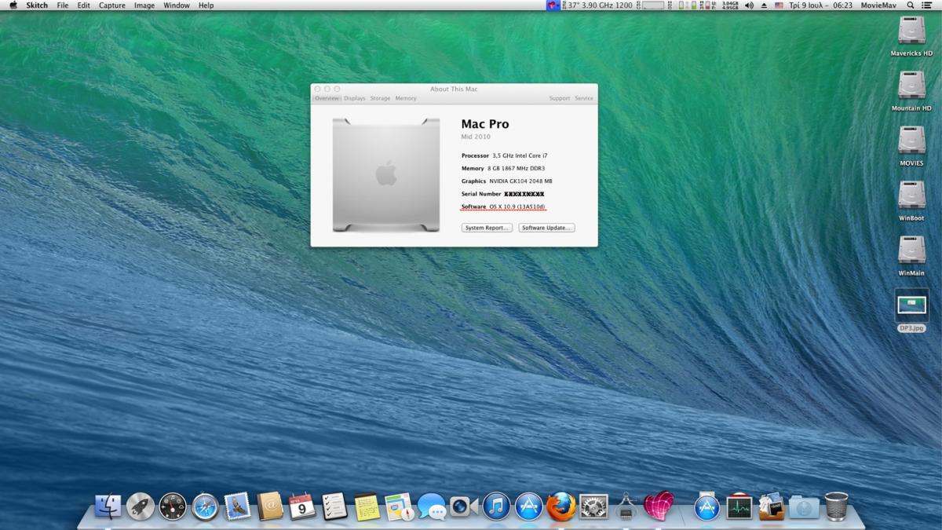Open the MovieMav user menu
The height and width of the screenshot is (530, 942).
pyautogui.click(x=878, y=5)
